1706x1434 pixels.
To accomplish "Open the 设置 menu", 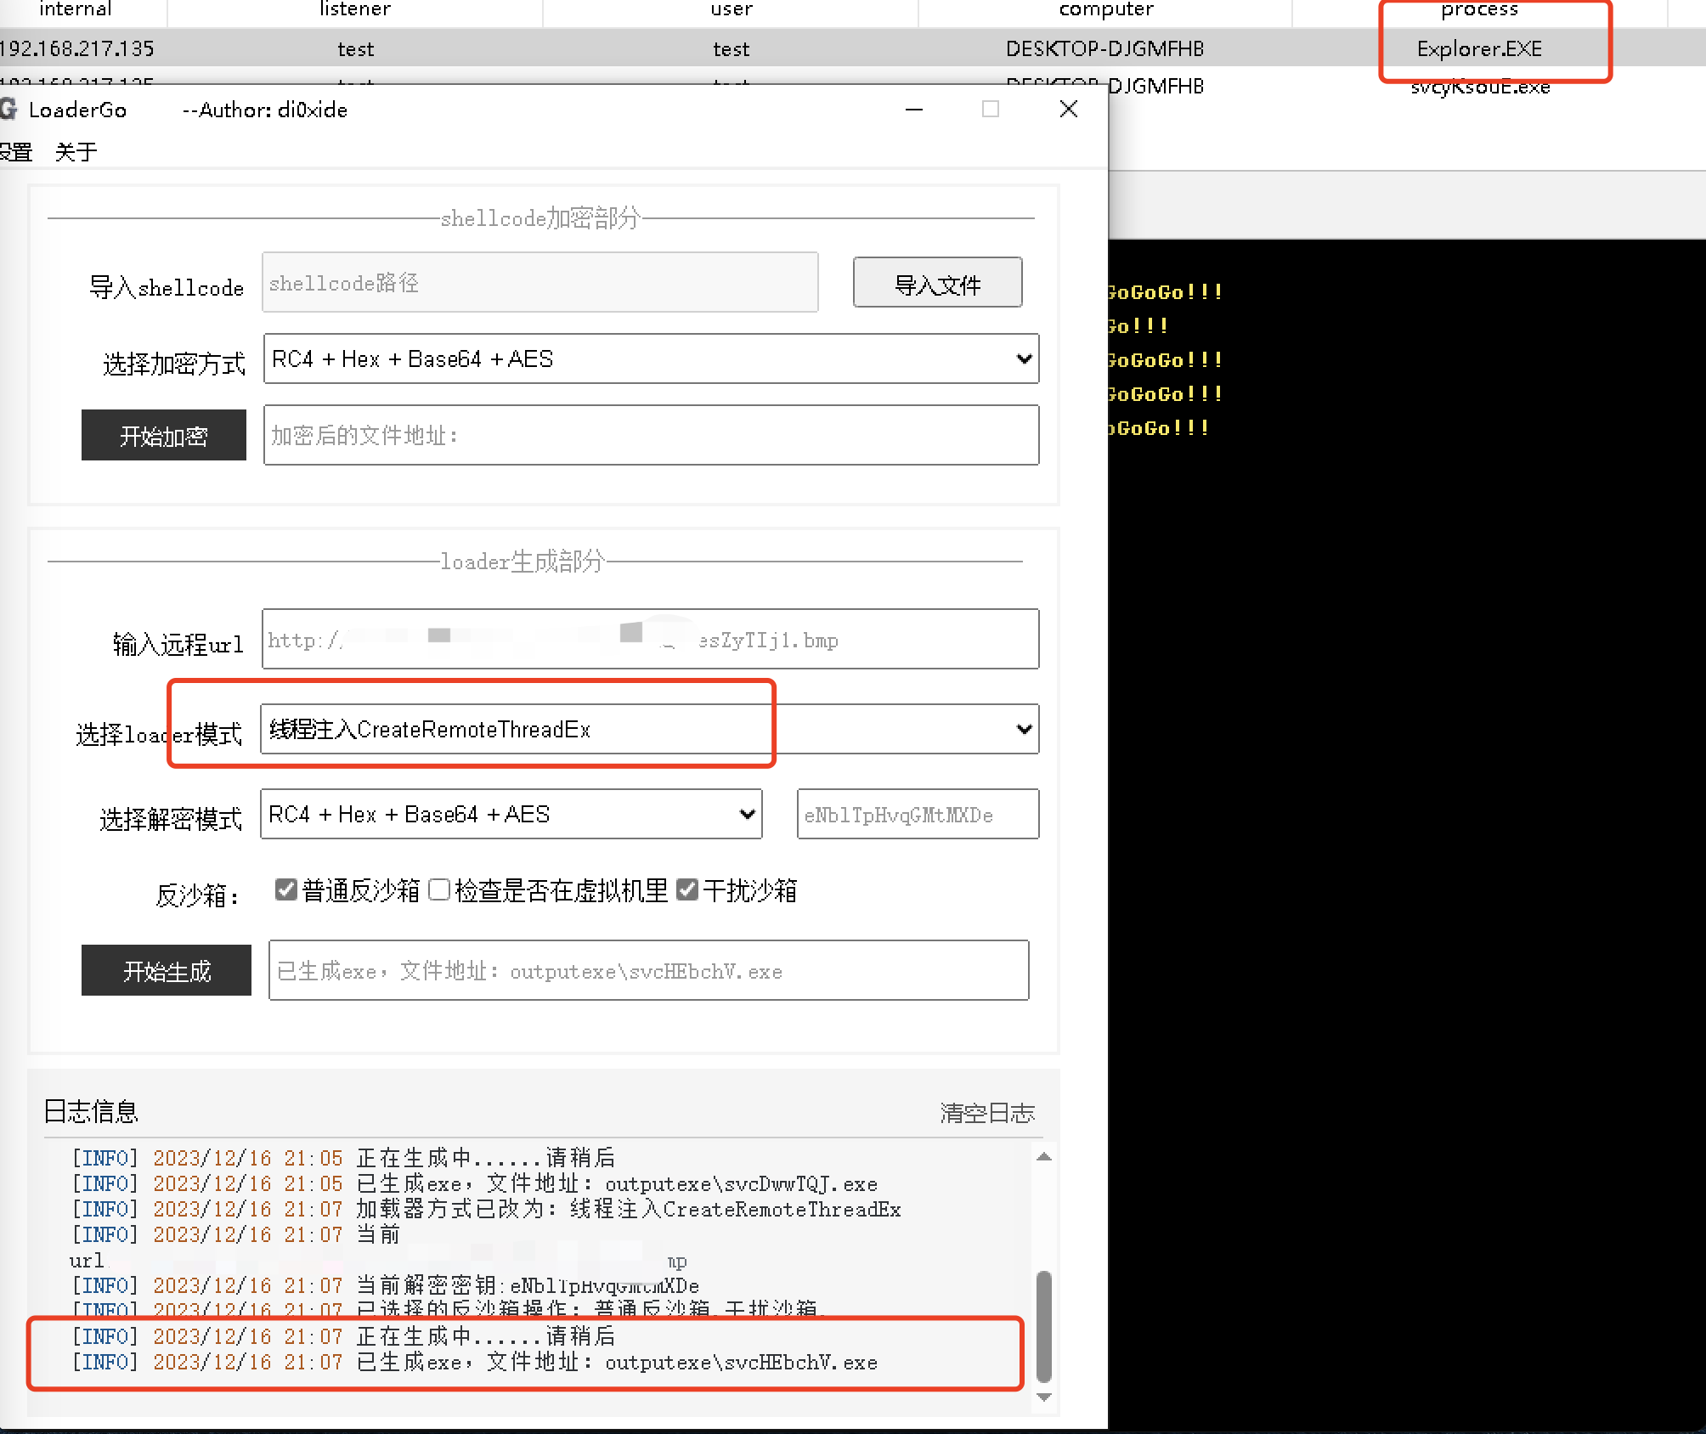I will (15, 152).
